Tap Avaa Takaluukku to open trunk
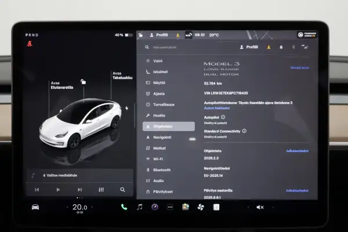The width and height of the screenshot is (348, 232). [122, 75]
